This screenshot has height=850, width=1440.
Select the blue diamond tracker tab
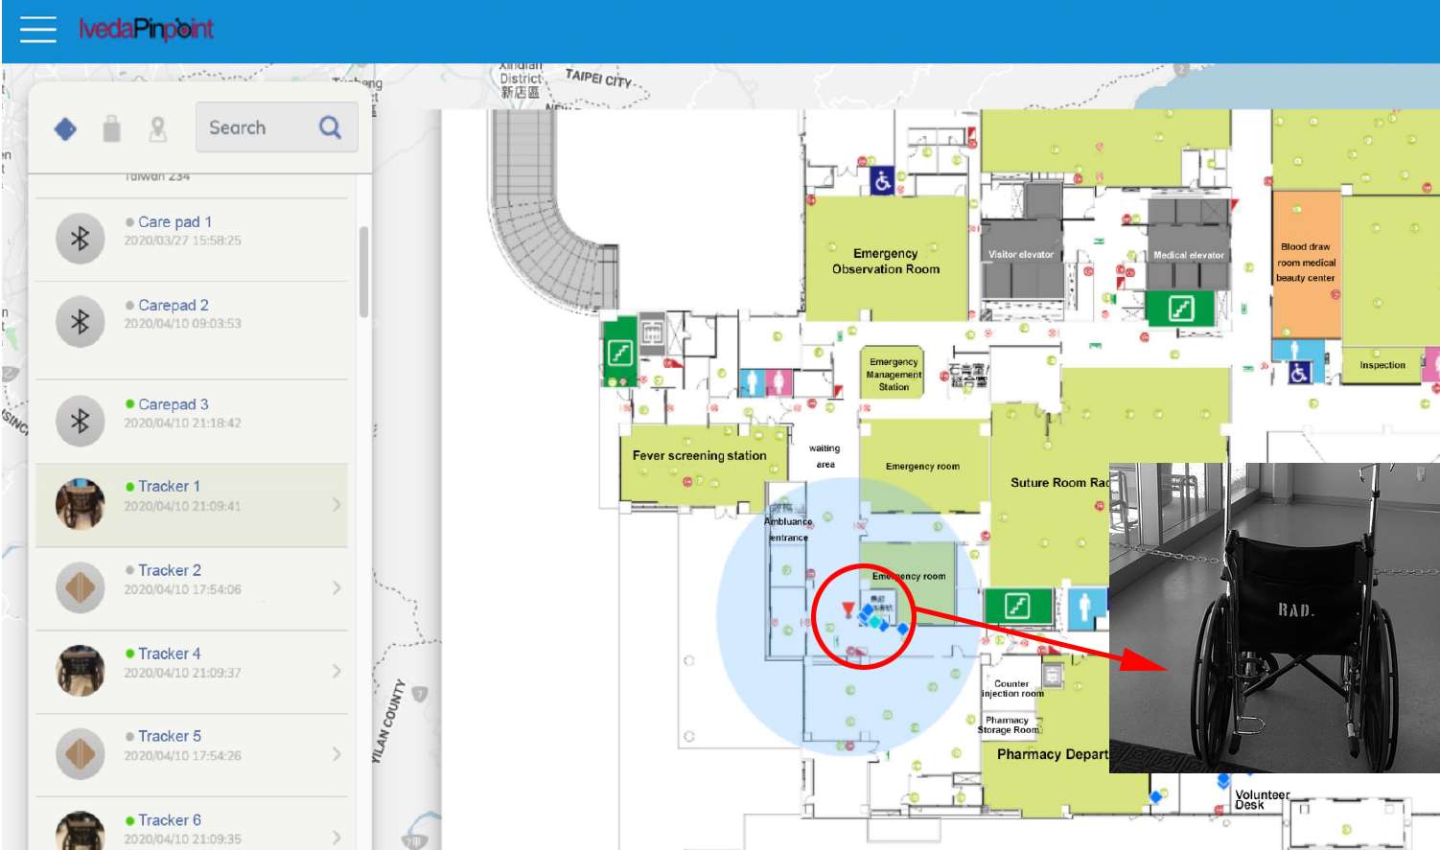point(65,128)
